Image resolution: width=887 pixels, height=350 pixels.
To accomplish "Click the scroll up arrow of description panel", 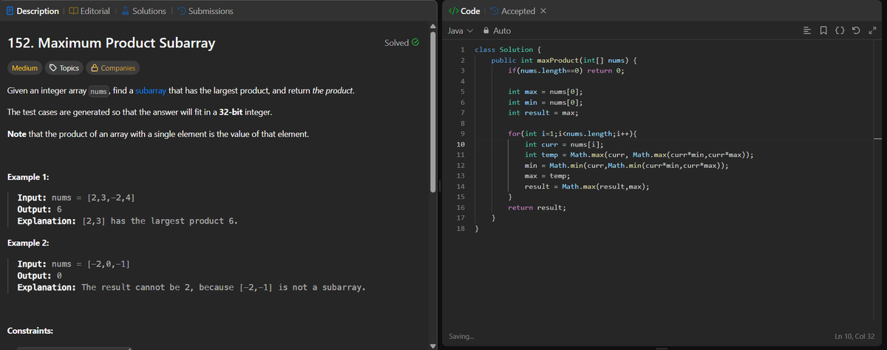I will click(432, 27).
